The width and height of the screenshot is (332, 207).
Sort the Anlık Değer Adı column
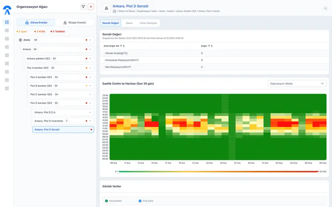pos(123,46)
